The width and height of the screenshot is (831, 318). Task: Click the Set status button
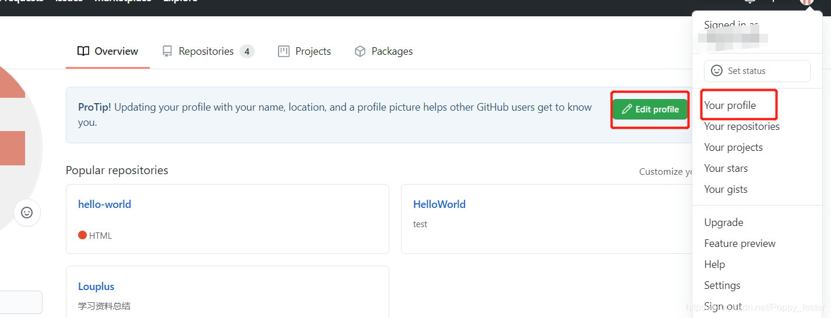[757, 71]
